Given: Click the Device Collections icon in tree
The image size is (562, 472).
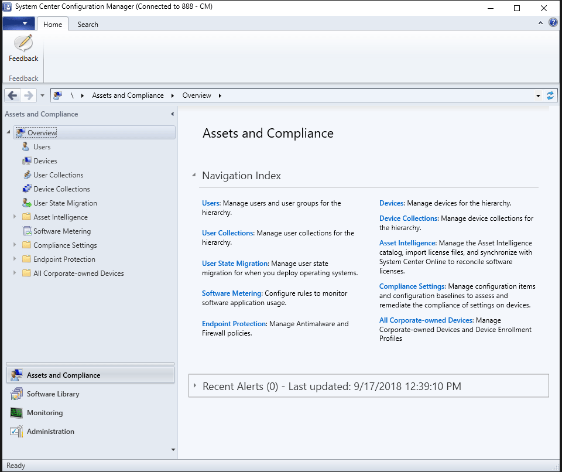Looking at the screenshot, I should (27, 189).
